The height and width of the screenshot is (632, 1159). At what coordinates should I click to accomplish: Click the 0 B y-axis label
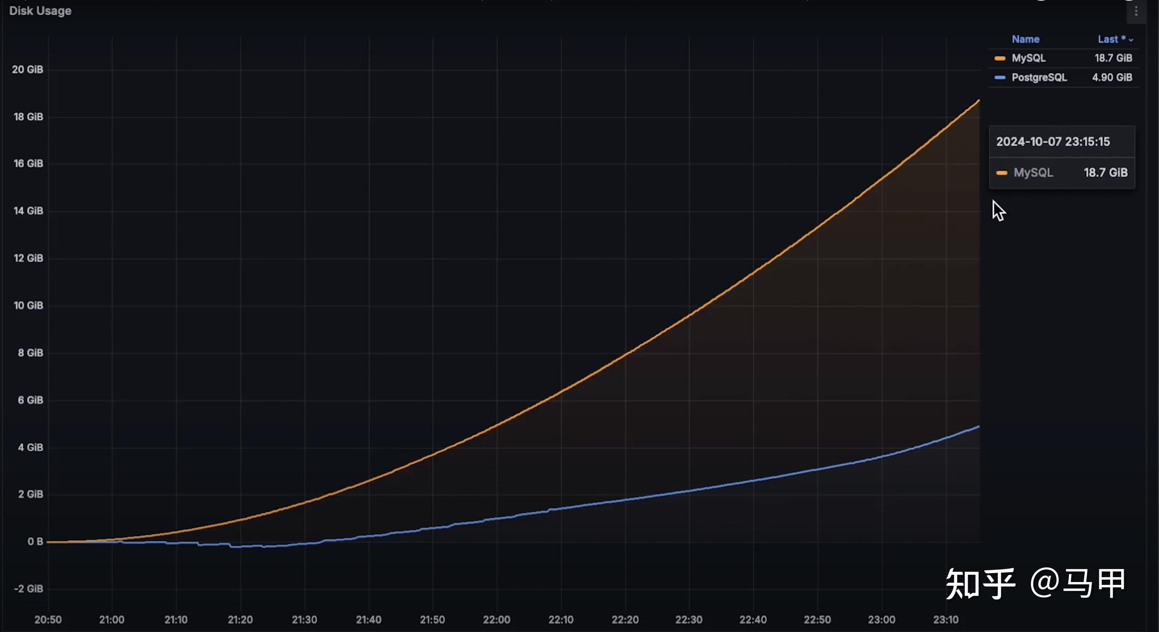[35, 541]
